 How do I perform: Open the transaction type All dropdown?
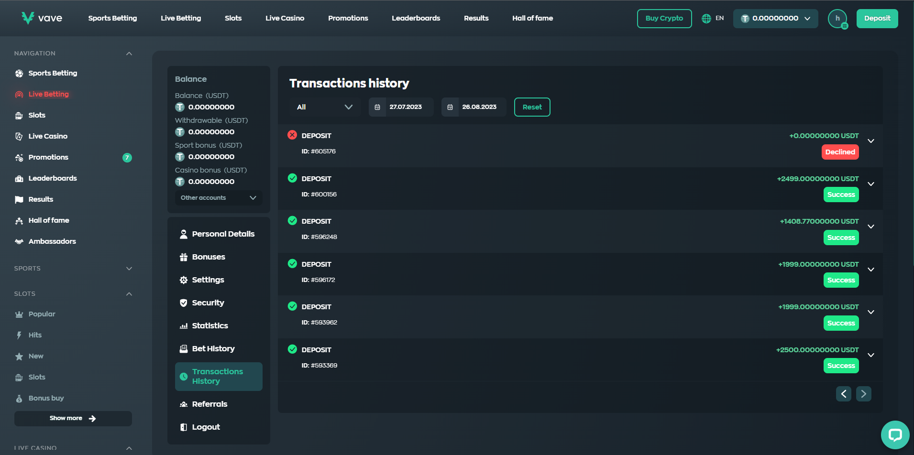pyautogui.click(x=325, y=107)
